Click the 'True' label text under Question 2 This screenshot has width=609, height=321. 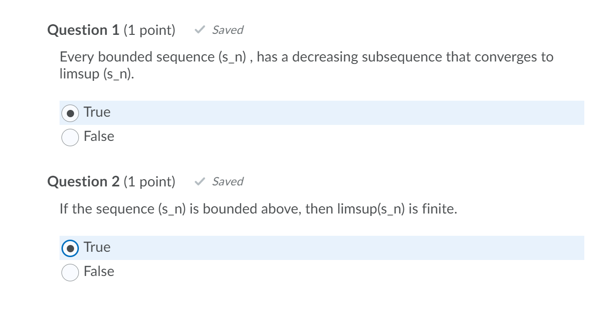[96, 247]
